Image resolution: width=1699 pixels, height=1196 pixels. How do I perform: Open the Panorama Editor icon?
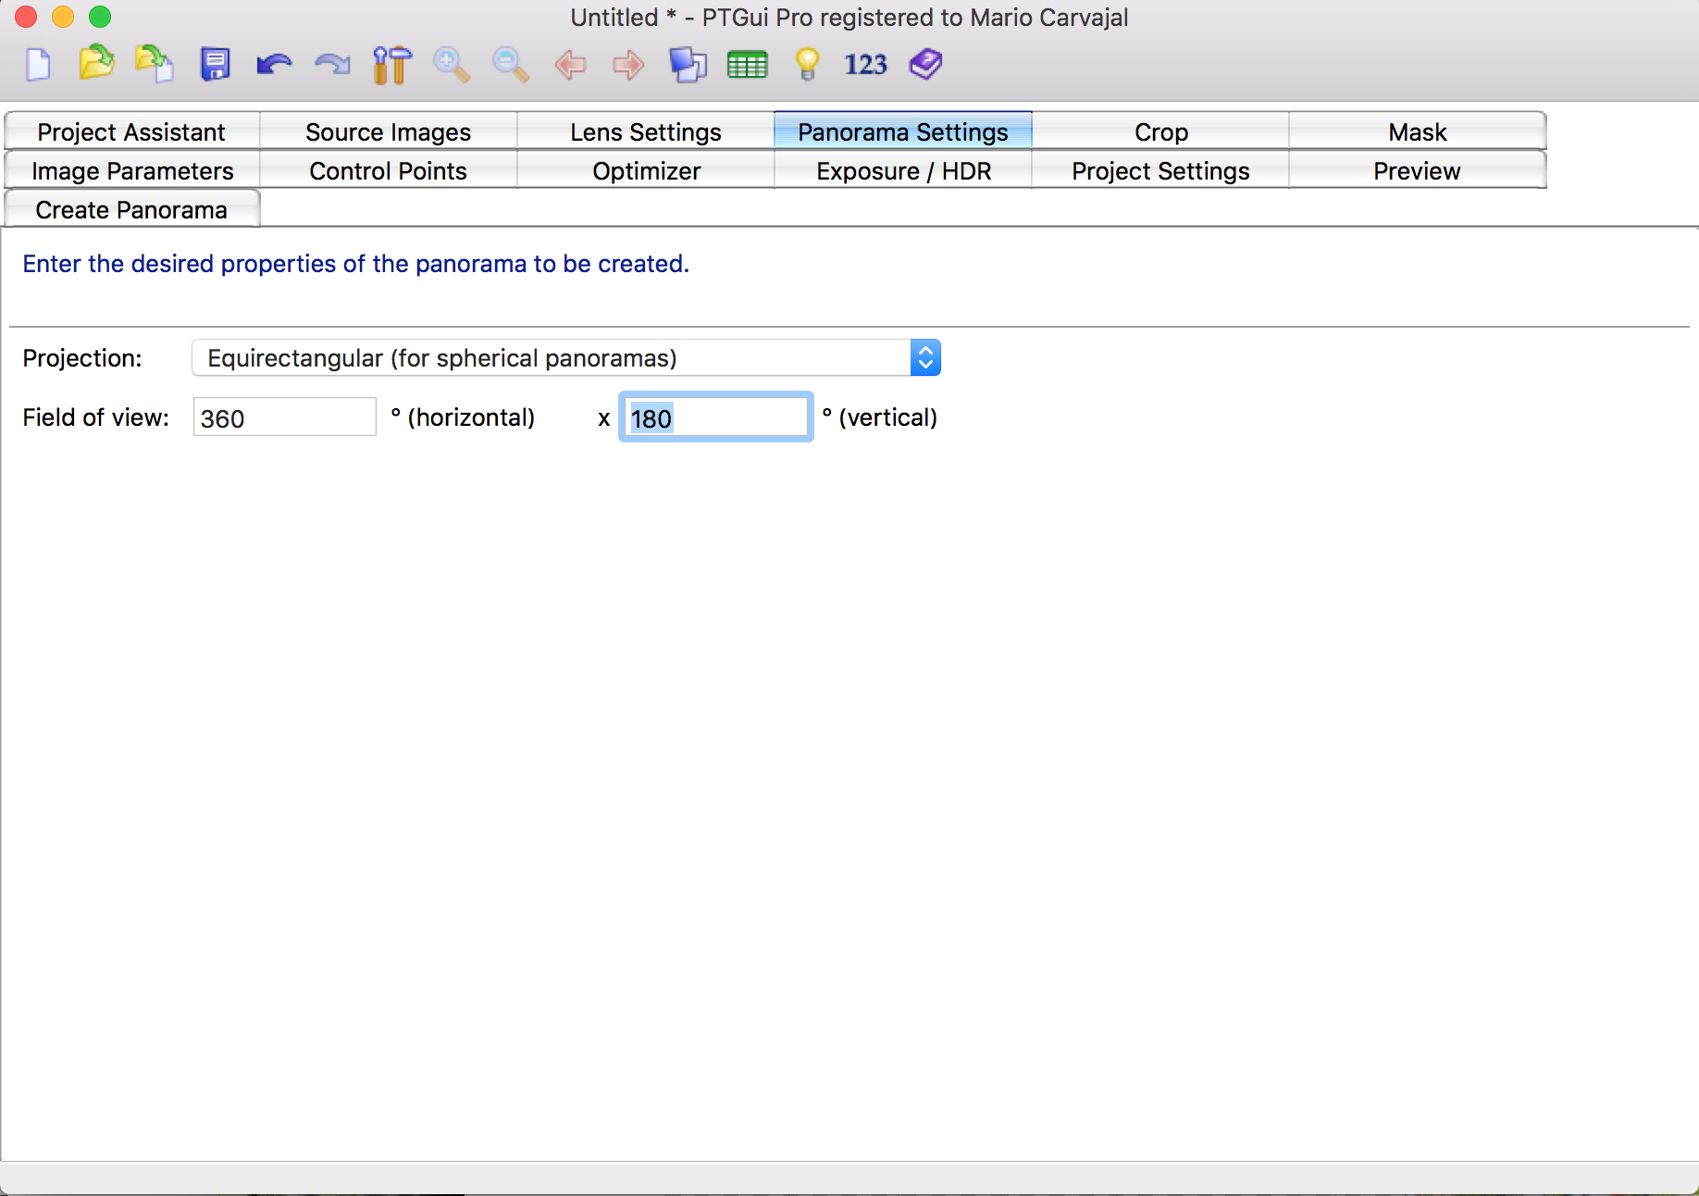[688, 65]
